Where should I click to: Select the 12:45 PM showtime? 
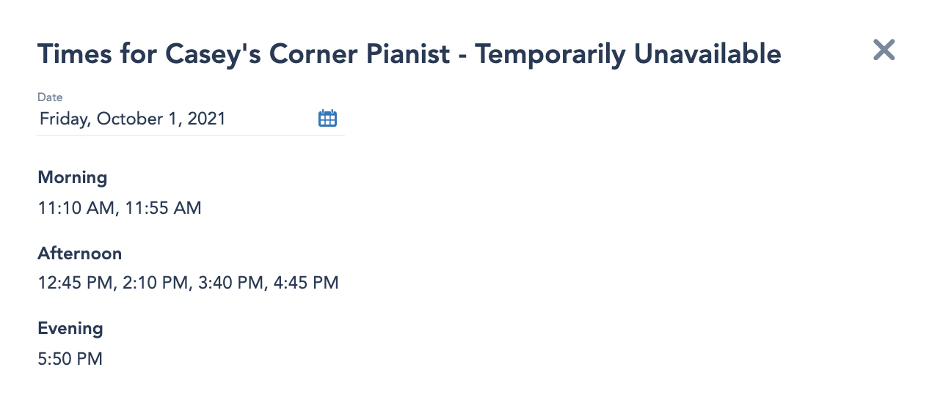pyautogui.click(x=76, y=283)
